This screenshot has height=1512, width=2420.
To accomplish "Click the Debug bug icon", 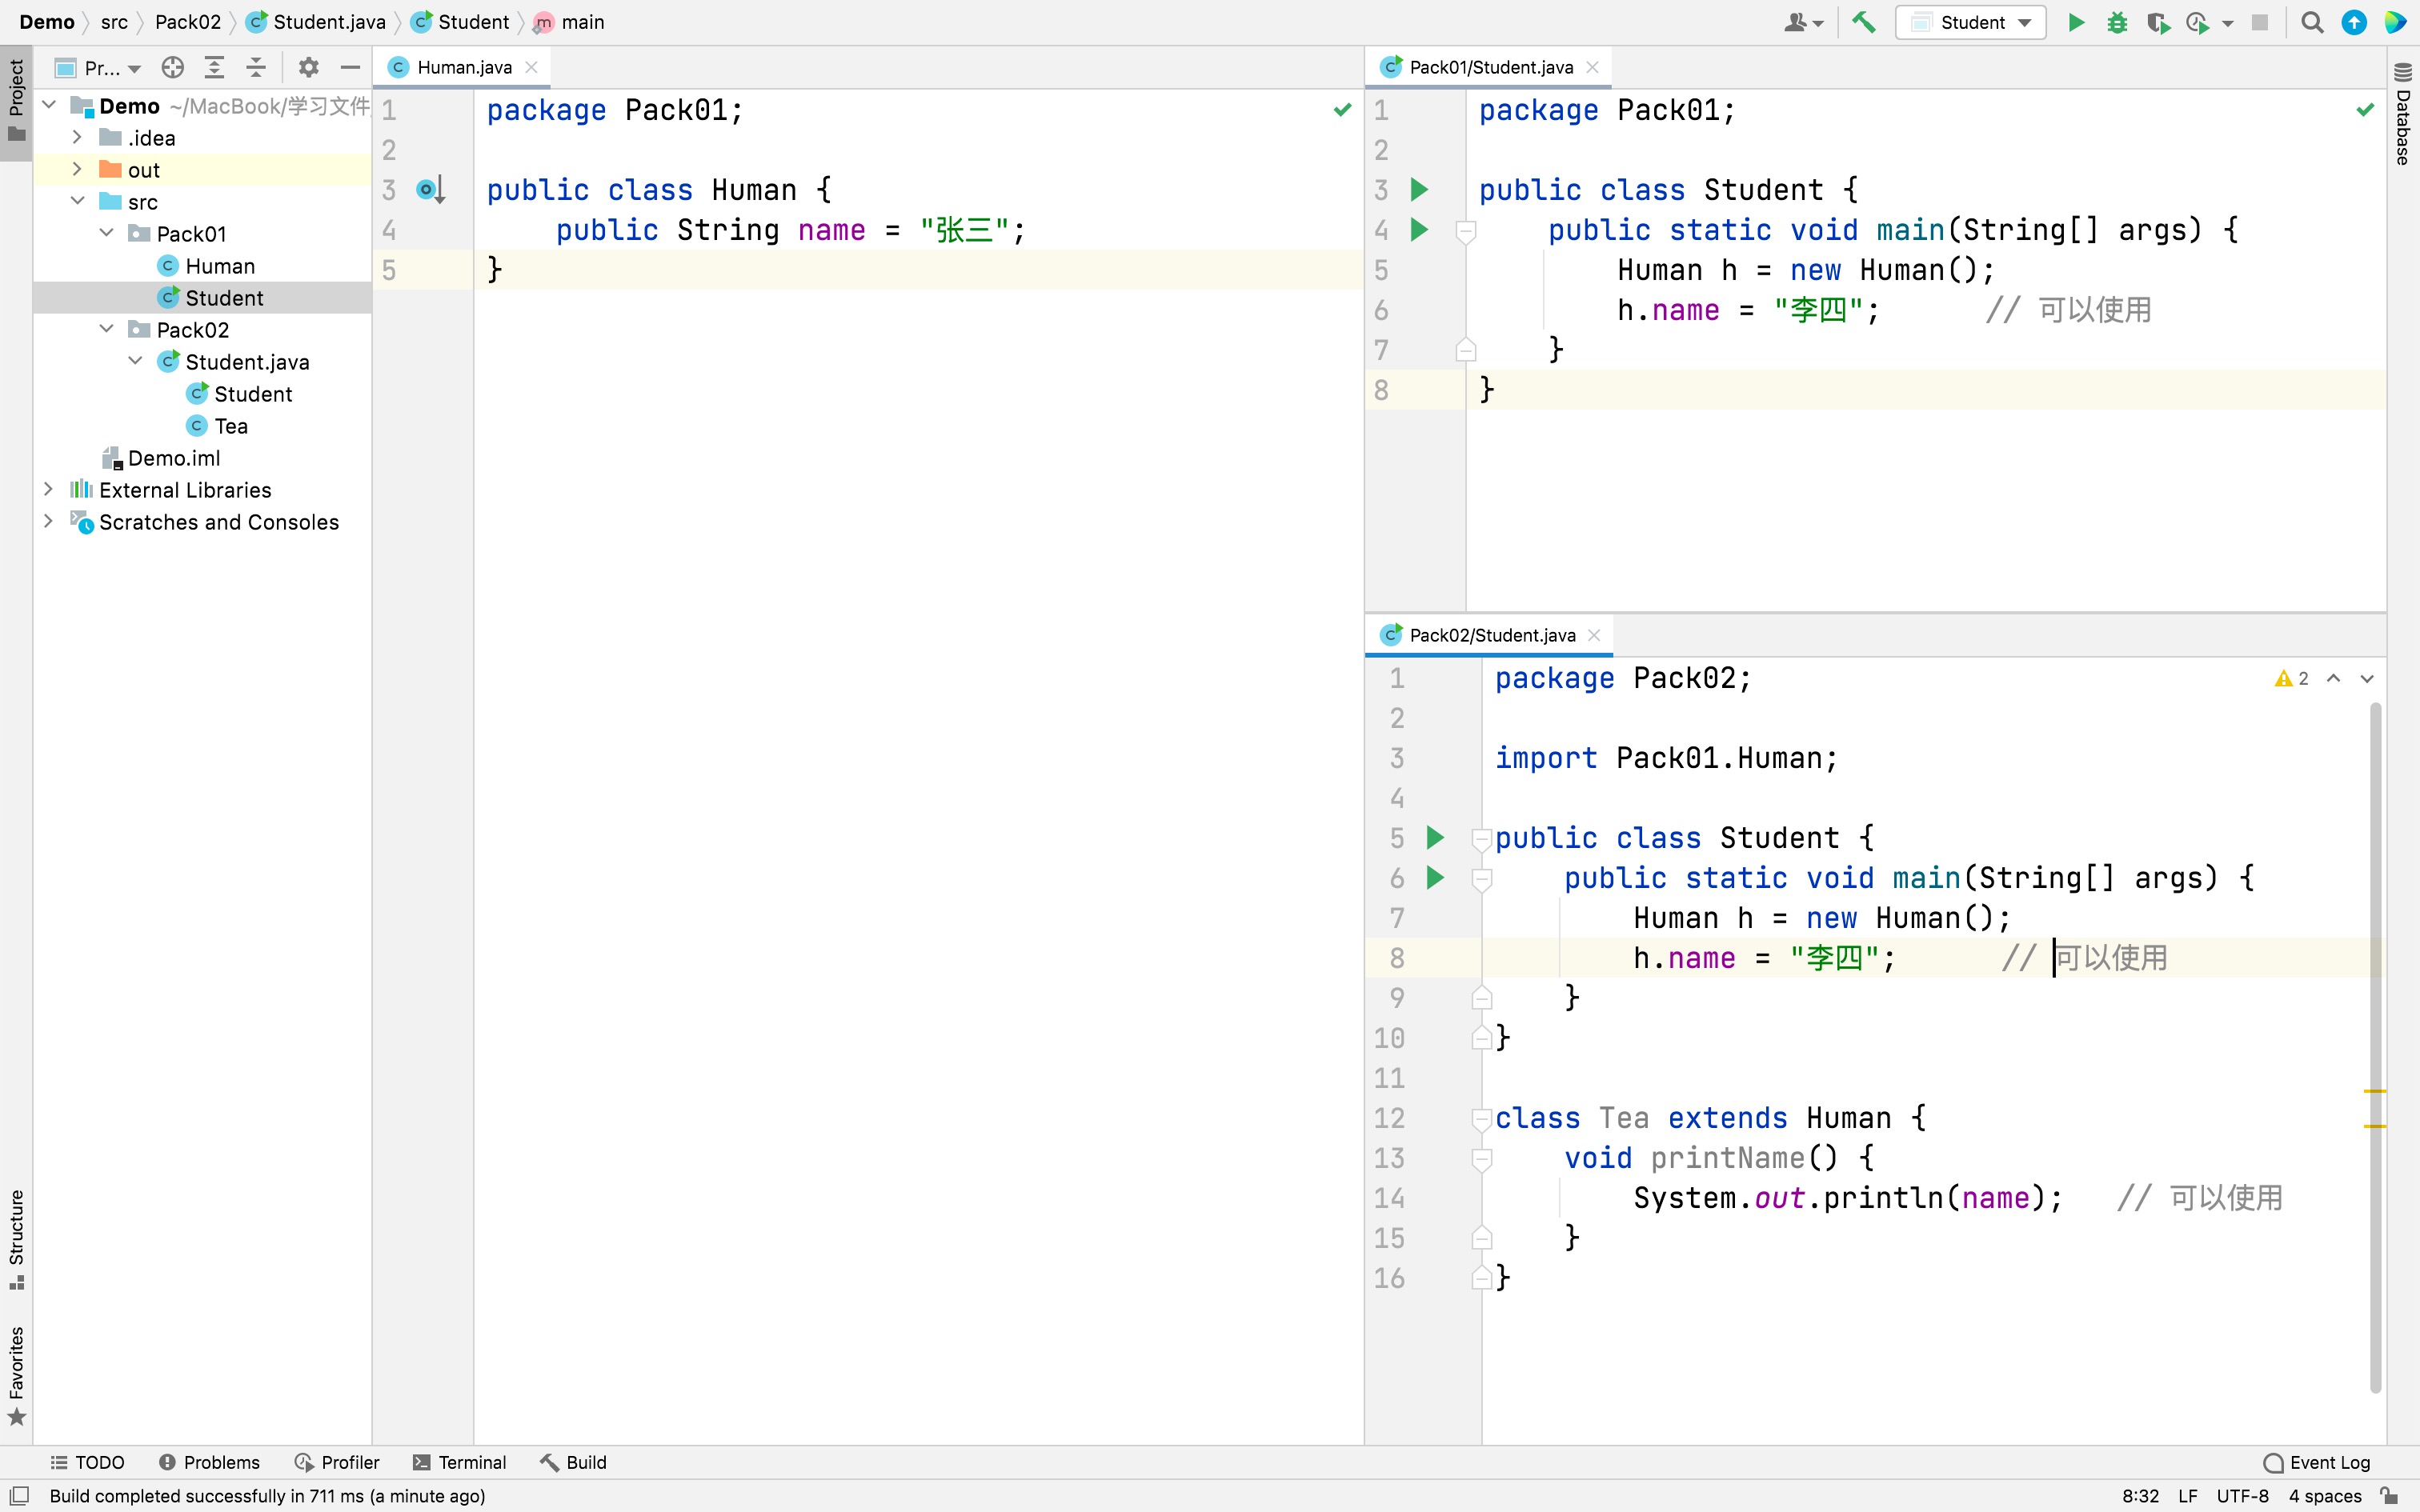I will point(2116,22).
